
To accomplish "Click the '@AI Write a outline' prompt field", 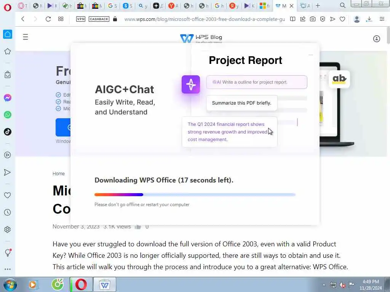I will pyautogui.click(x=257, y=82).
